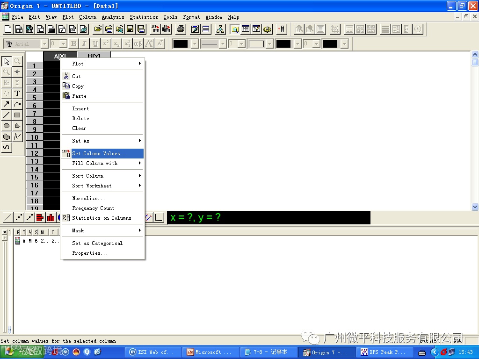Screen dimensions: 479x359
Task: Switch to XPS Peak taskbar button
Action: click(x=385, y=352)
